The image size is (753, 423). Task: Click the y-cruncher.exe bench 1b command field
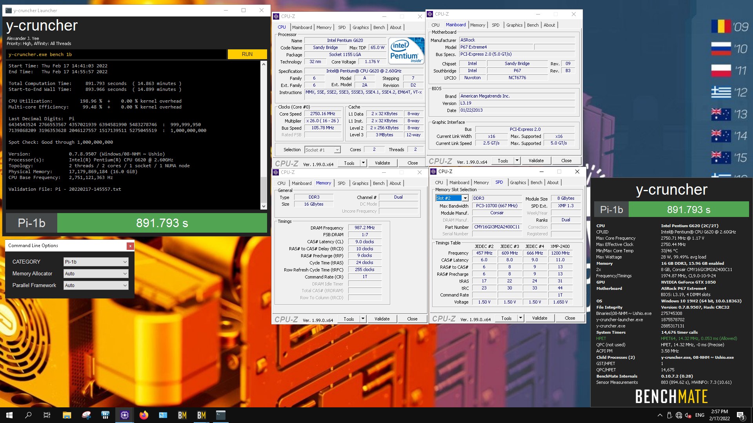[x=116, y=54]
